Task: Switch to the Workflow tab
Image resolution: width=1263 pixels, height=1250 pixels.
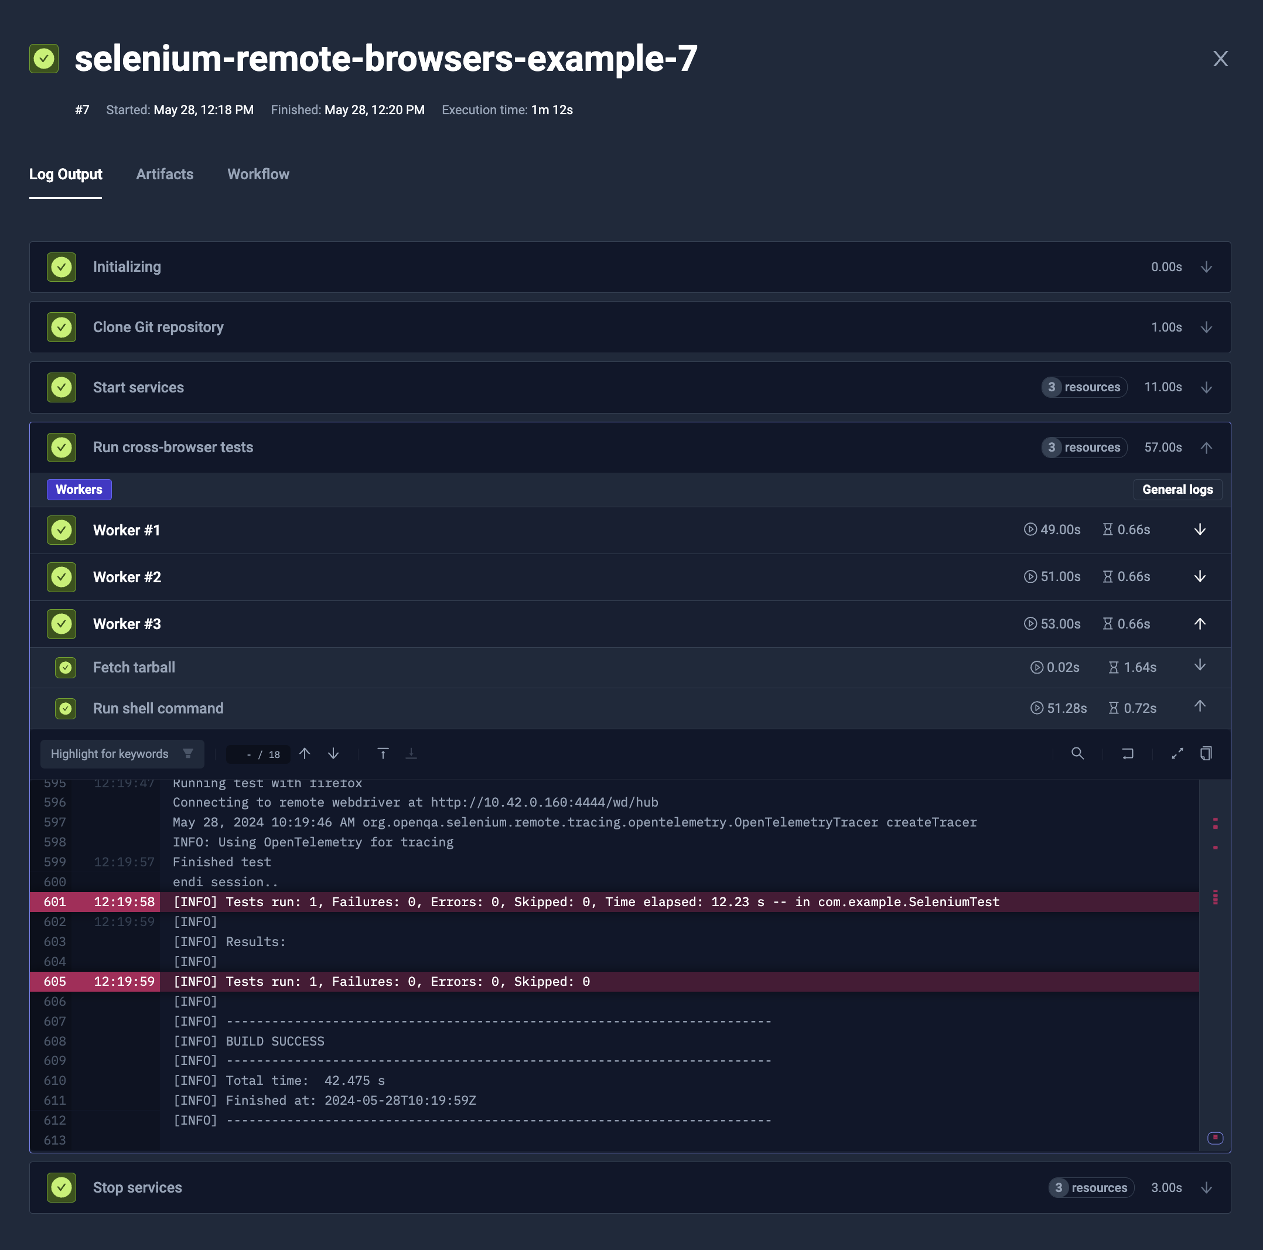Action: tap(258, 174)
